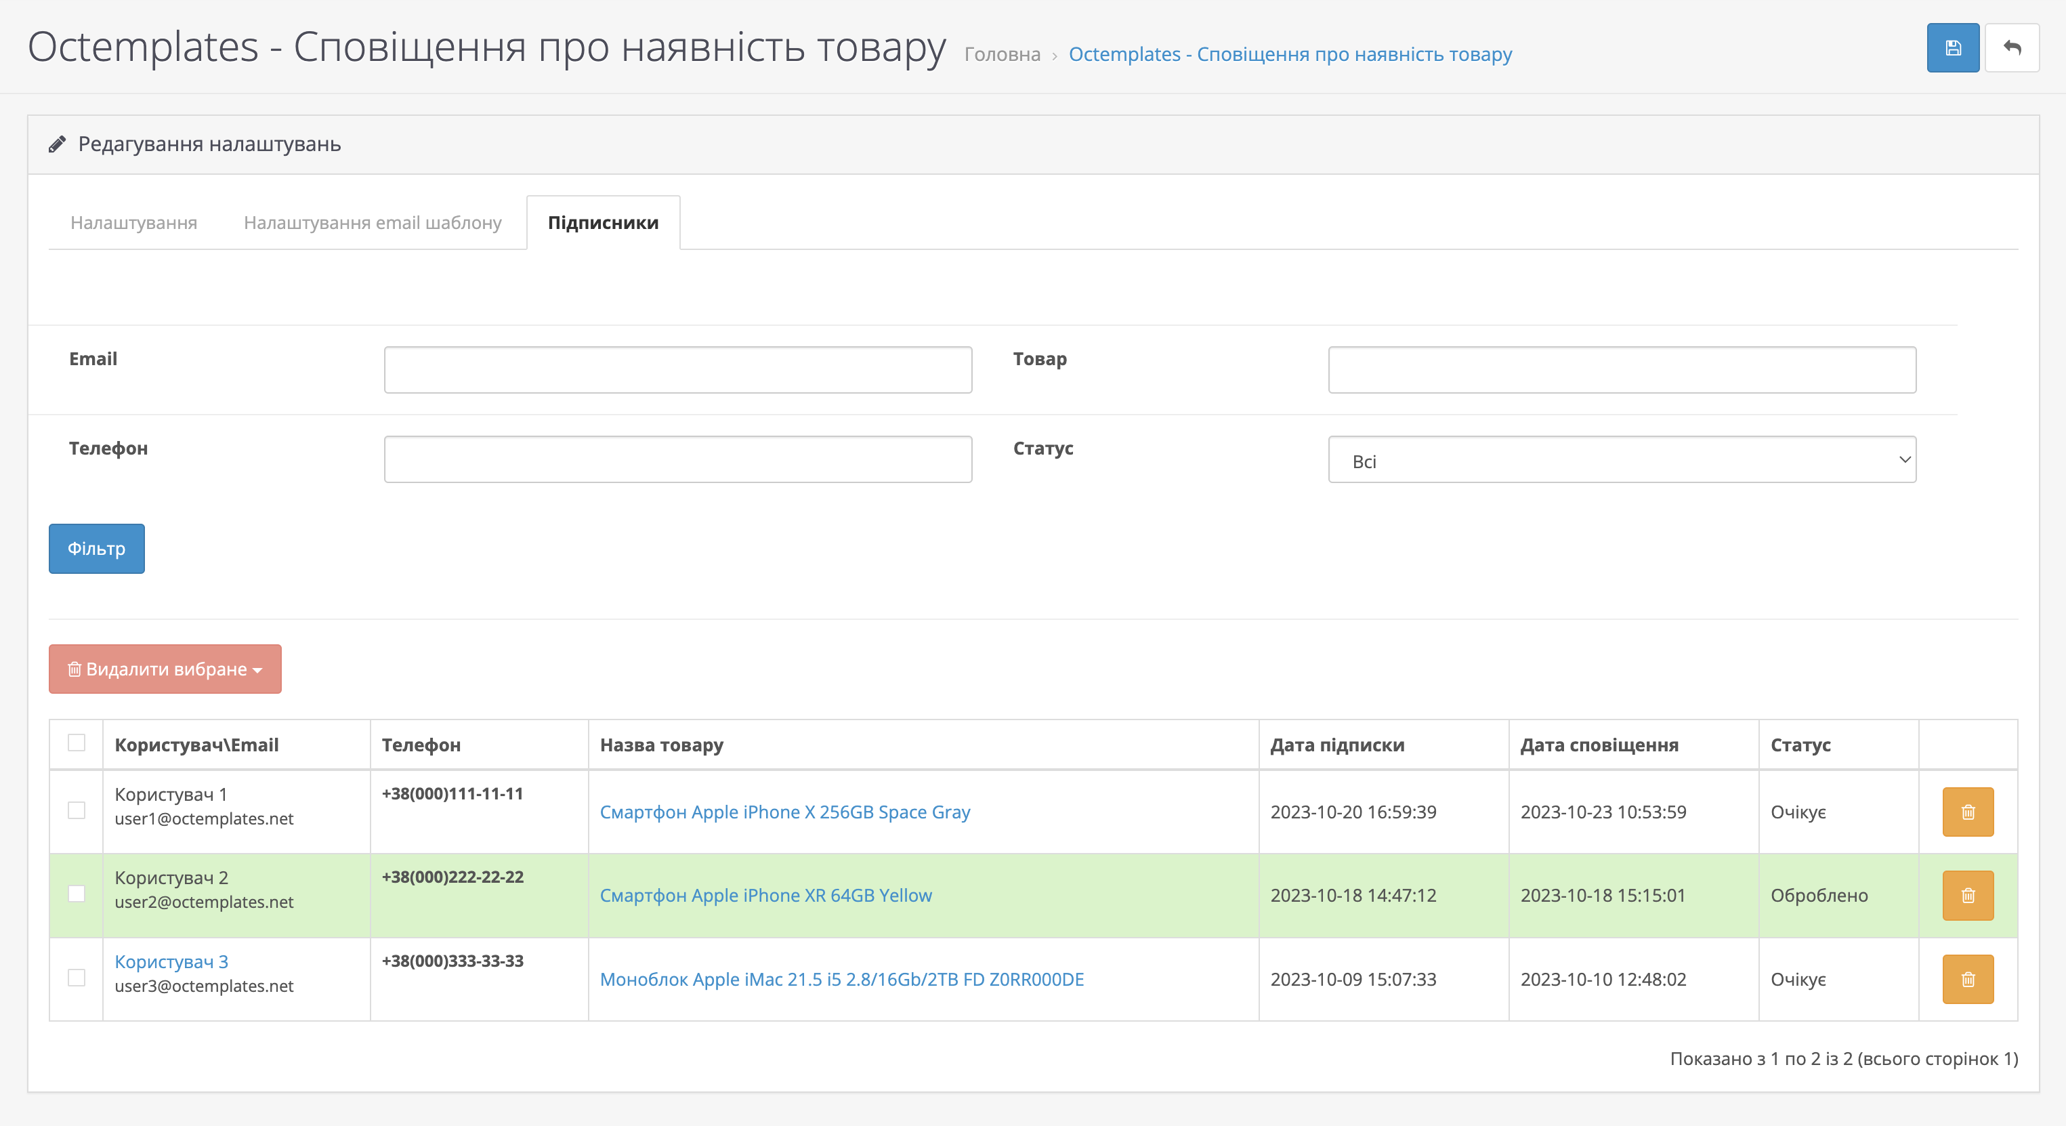Click the back arrow icon button
This screenshot has height=1126, width=2066.
click(x=2011, y=48)
